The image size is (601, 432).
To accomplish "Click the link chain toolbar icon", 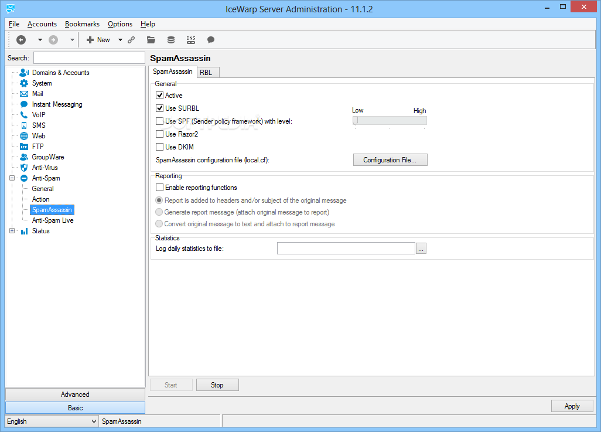I will (x=131, y=40).
